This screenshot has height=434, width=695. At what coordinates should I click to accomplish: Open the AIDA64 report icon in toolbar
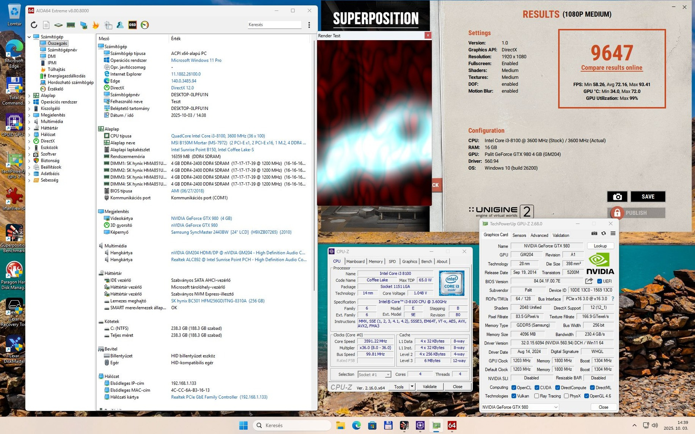pos(46,25)
